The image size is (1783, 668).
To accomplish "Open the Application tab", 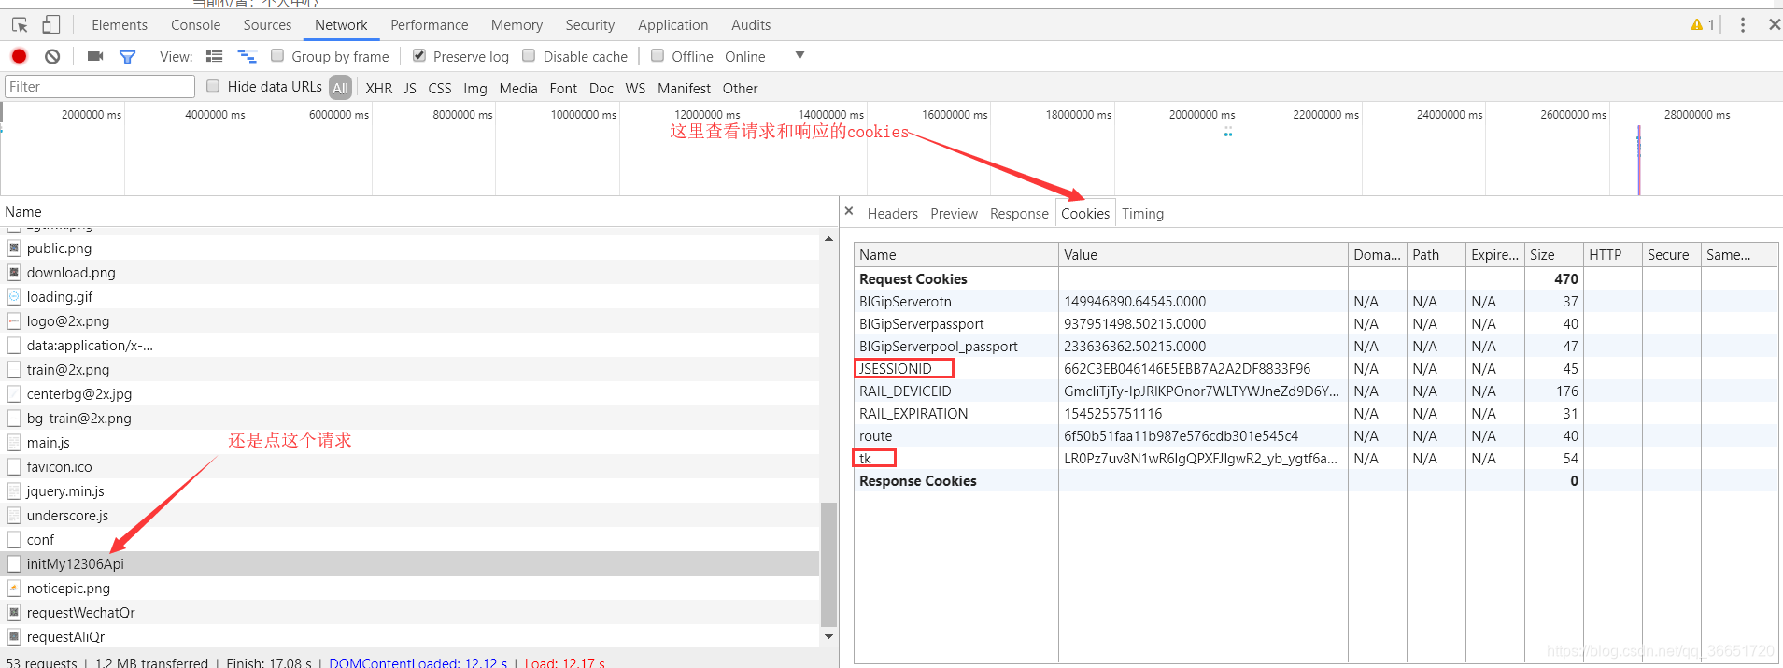I will (673, 25).
